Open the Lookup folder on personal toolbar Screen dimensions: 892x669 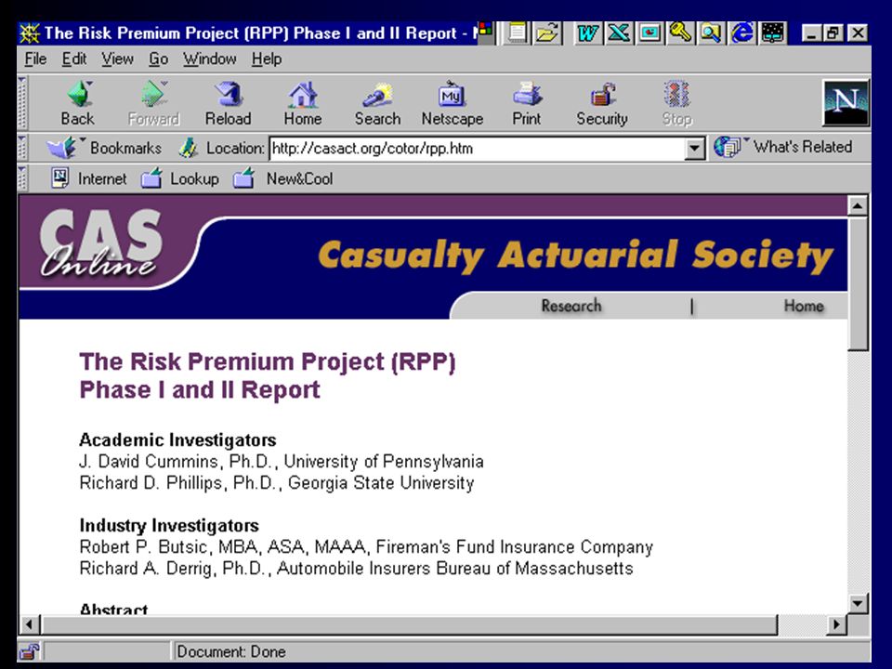point(179,178)
